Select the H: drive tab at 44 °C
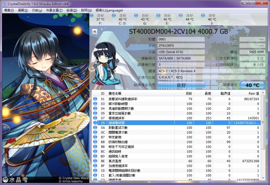 pyautogui.click(x=190, y=19)
